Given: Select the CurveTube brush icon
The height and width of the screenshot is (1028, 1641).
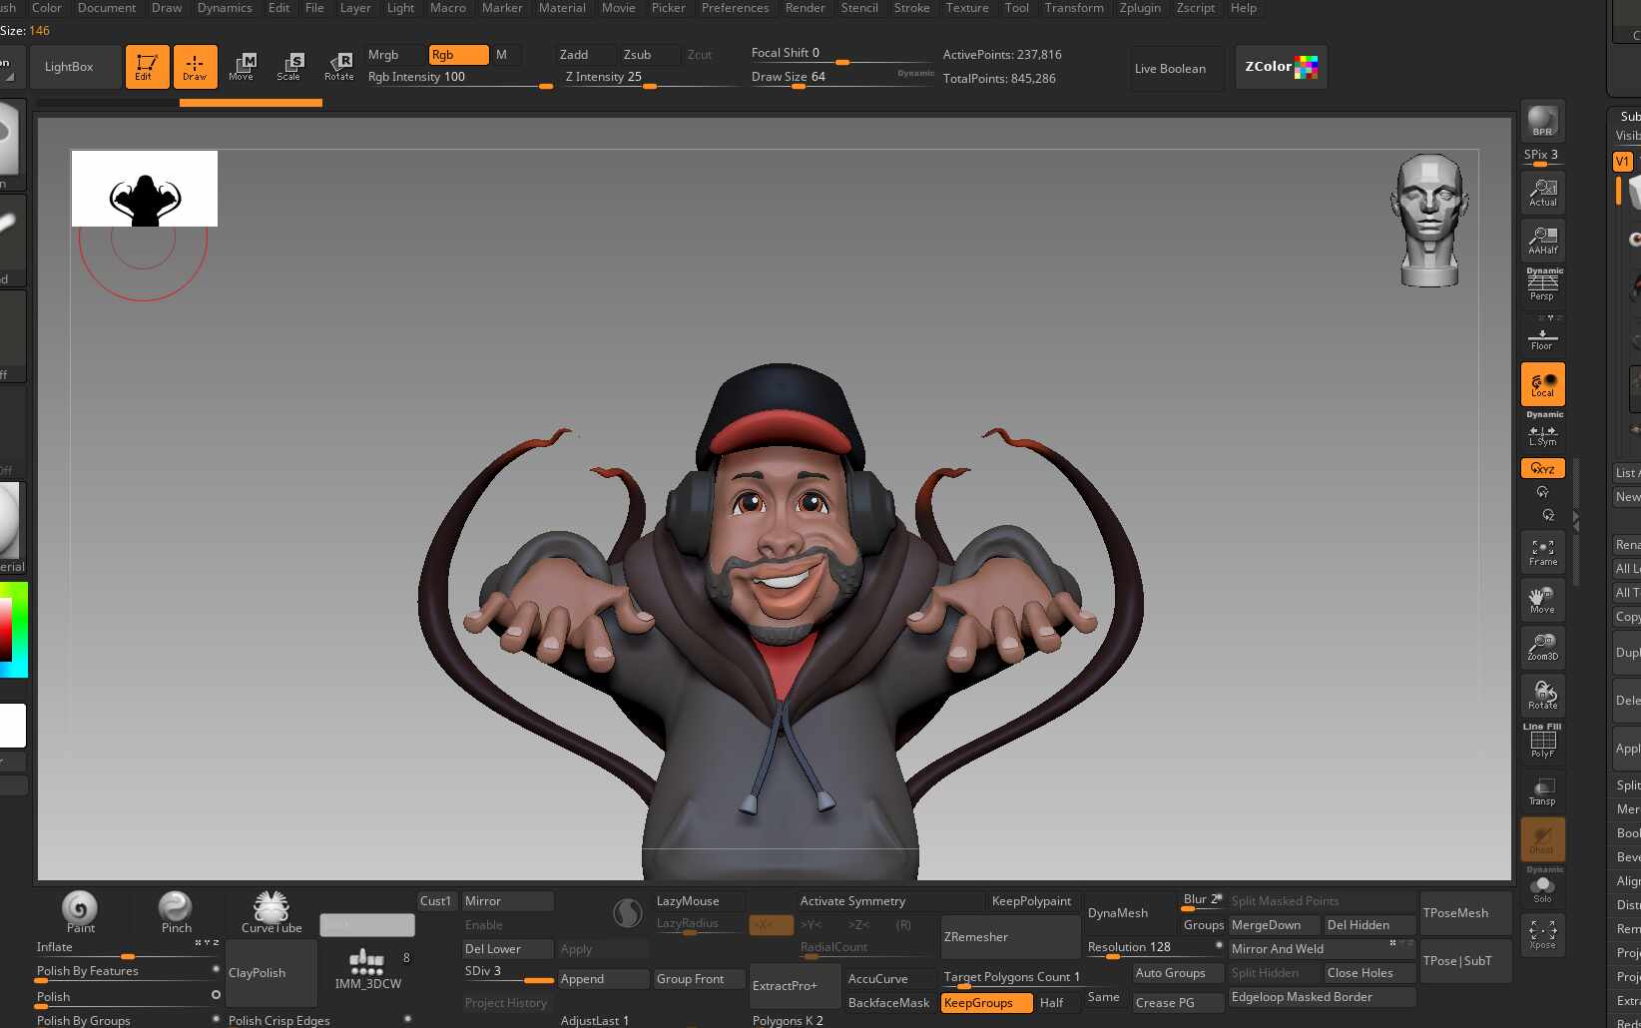Looking at the screenshot, I should [271, 911].
